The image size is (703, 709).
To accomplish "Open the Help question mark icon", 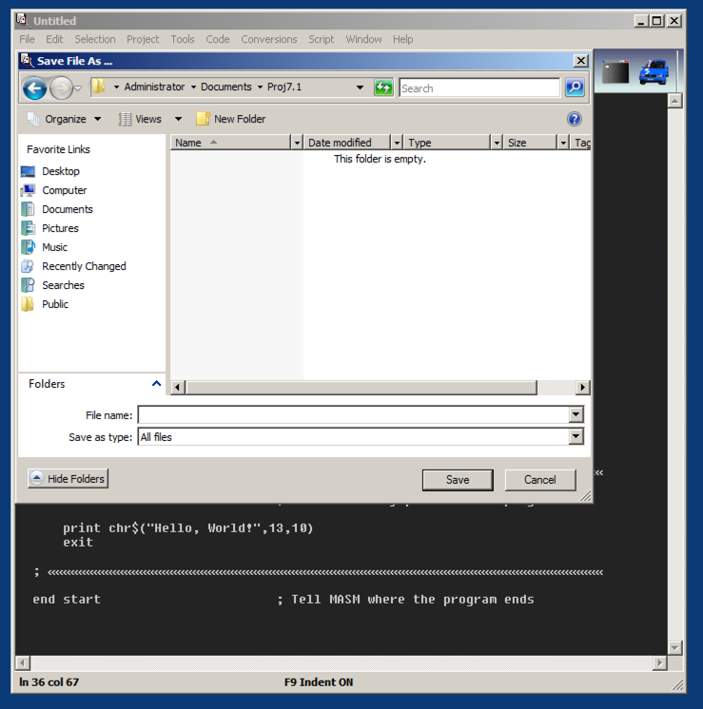I will coord(574,119).
